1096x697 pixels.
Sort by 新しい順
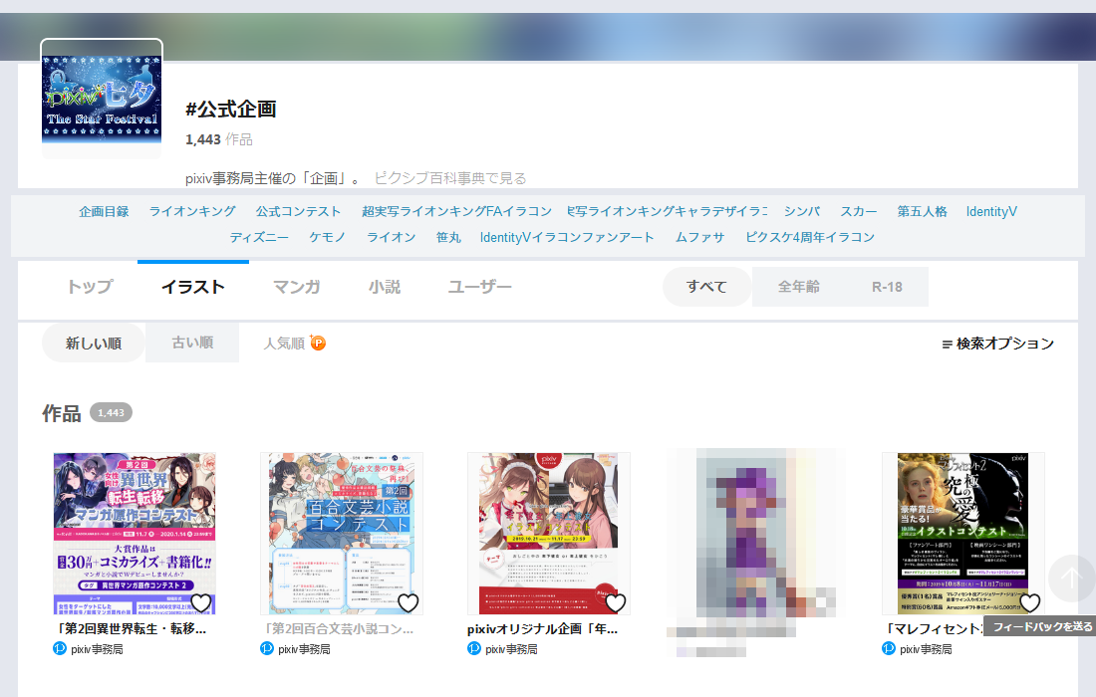94,343
